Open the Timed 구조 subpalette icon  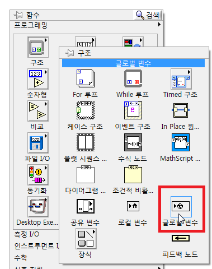pyautogui.click(x=181, y=79)
